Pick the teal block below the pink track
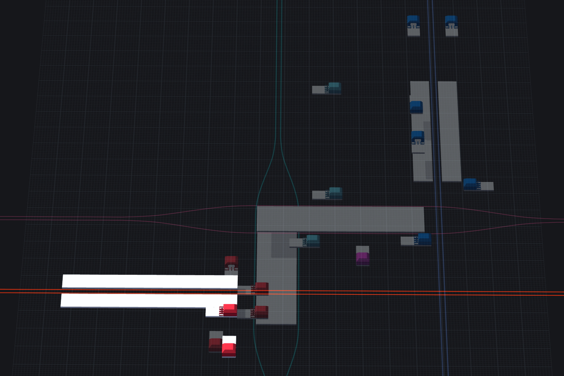The image size is (564, 376). point(313,240)
